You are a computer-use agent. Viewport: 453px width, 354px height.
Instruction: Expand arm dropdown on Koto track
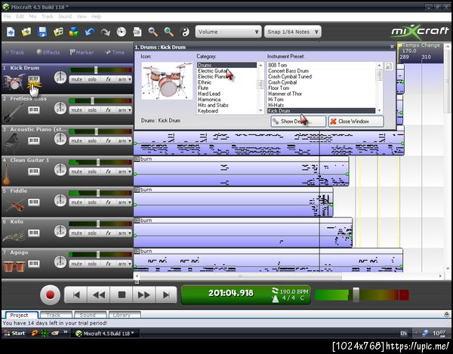(x=130, y=233)
